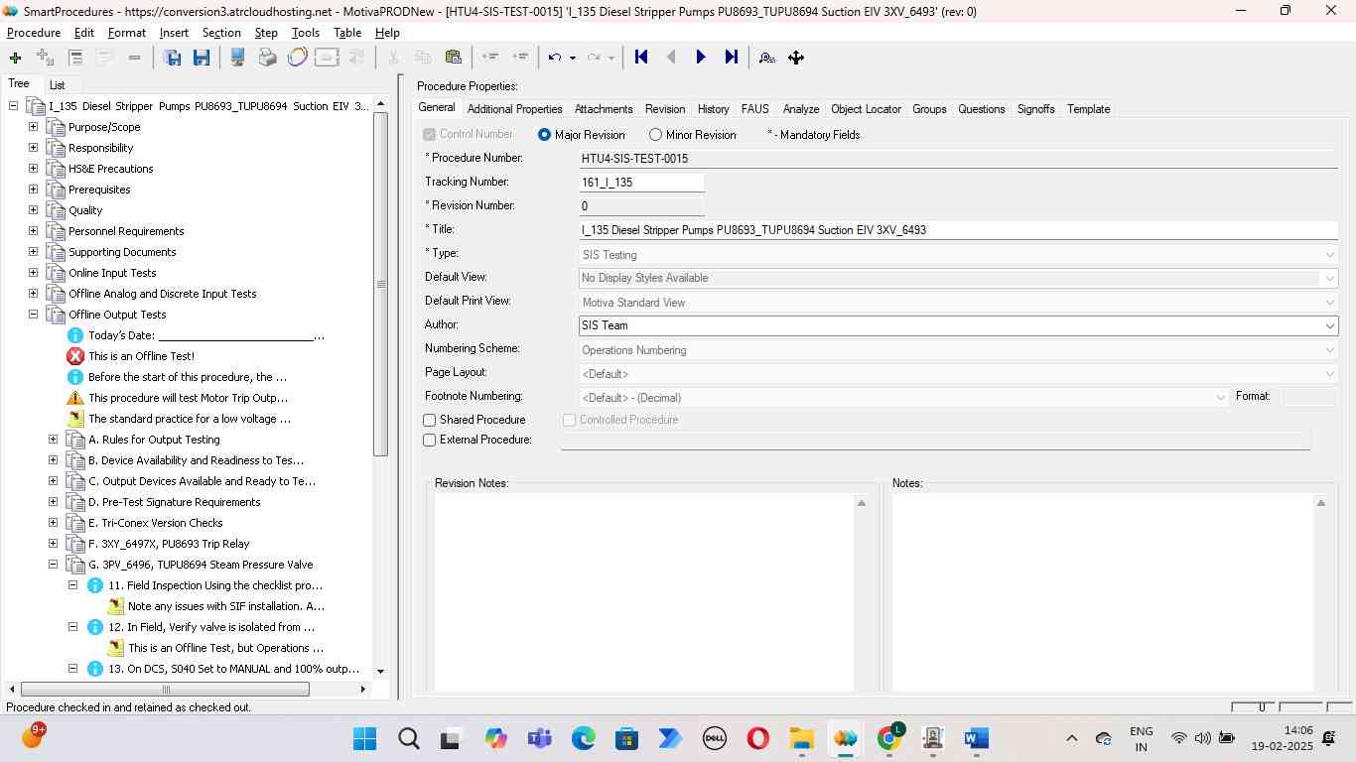Click the add section list icon
The image size is (1356, 762).
point(74,58)
